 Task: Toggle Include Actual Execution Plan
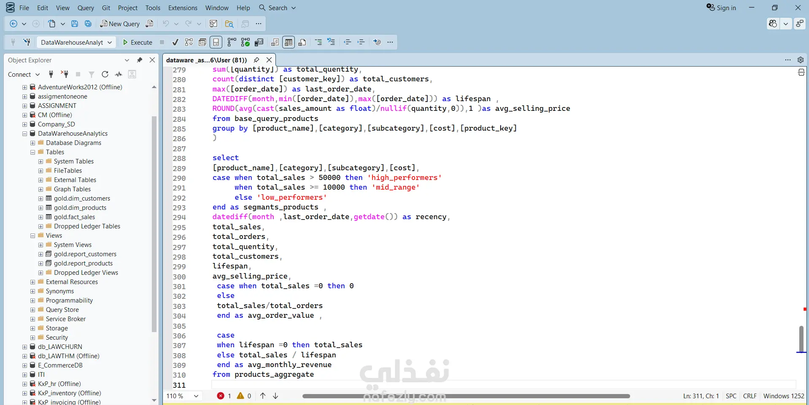tap(232, 42)
